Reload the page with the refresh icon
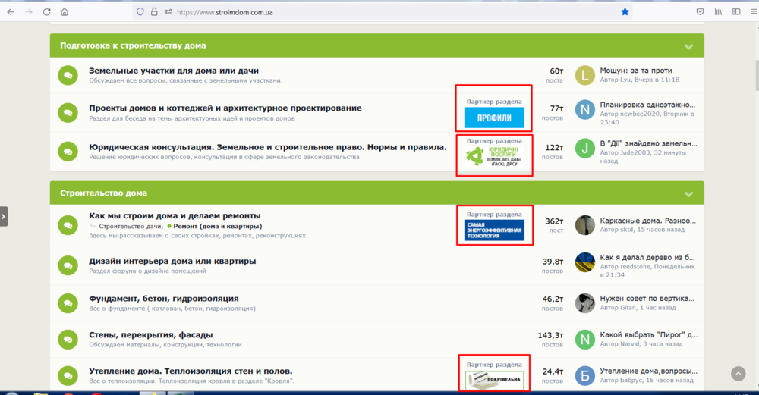Image resolution: width=759 pixels, height=395 pixels. (x=46, y=12)
